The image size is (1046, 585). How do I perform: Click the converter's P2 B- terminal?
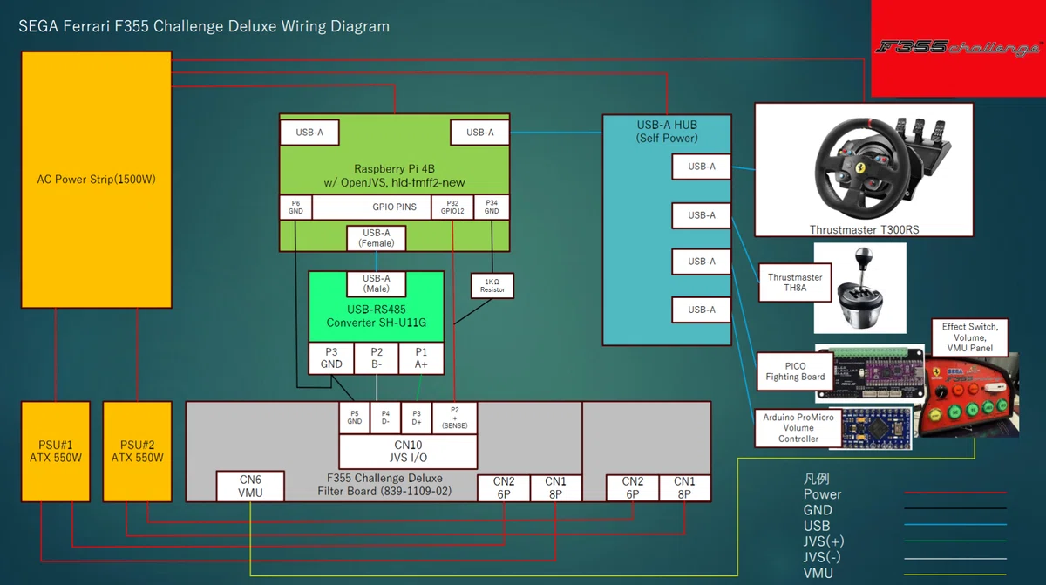pyautogui.click(x=377, y=358)
